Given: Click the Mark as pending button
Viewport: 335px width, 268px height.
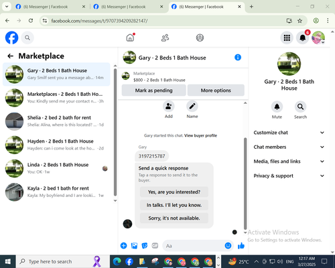Looking at the screenshot, I should 153,90.
